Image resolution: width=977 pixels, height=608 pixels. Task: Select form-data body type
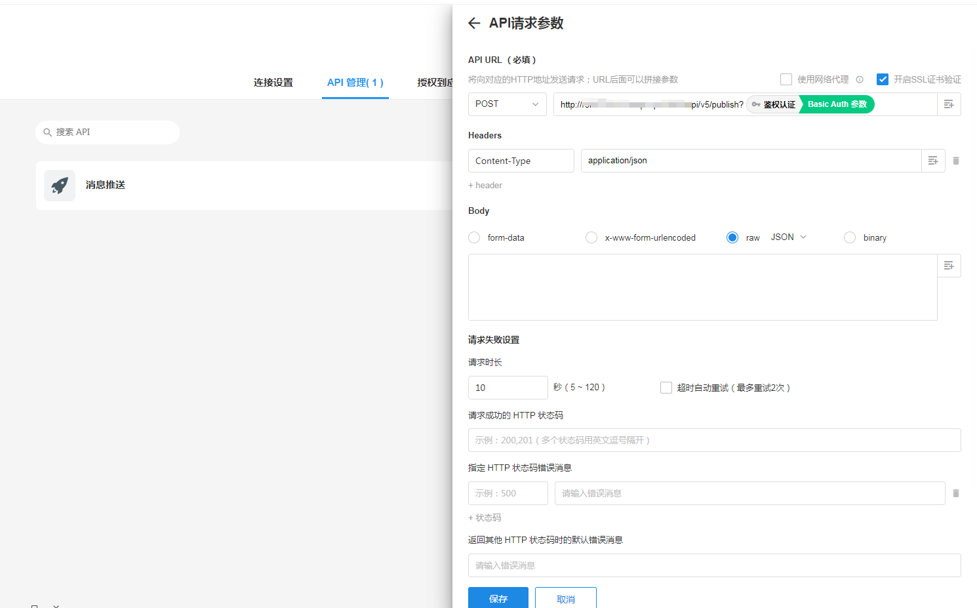(x=474, y=237)
